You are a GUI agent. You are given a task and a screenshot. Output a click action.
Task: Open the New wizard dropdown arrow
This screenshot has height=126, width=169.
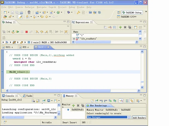tap(9, 12)
